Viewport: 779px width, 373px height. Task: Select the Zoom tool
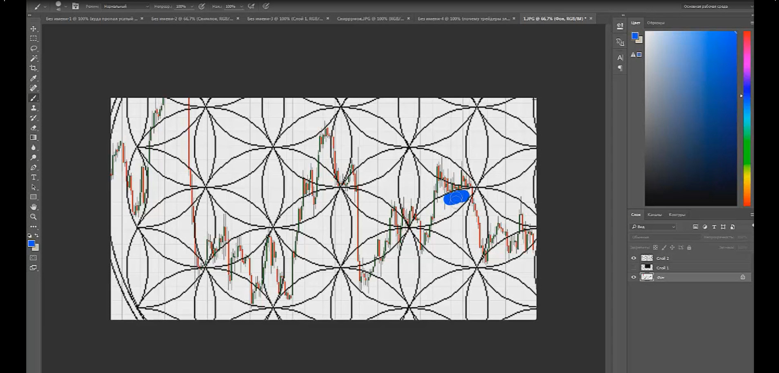coord(33,217)
